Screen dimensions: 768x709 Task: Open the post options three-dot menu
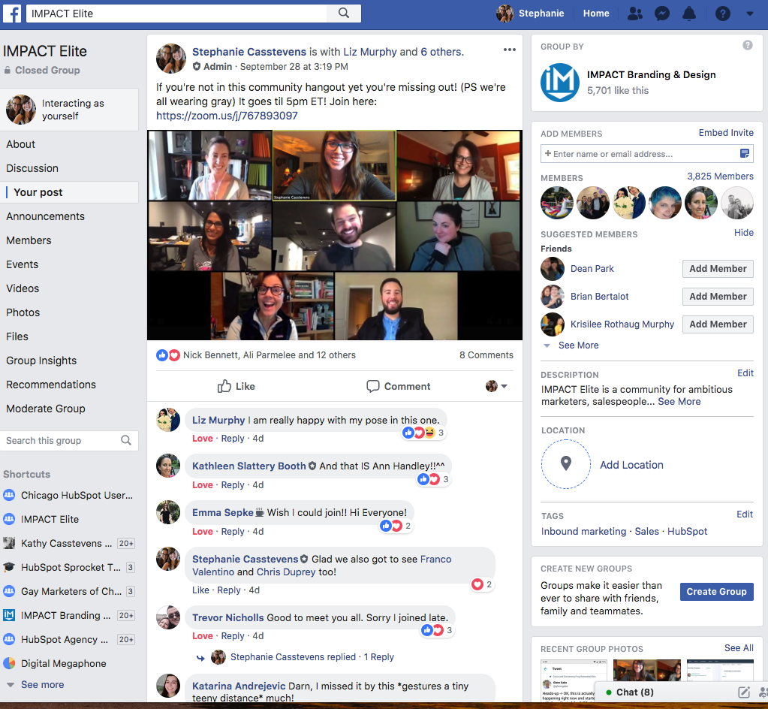point(510,50)
